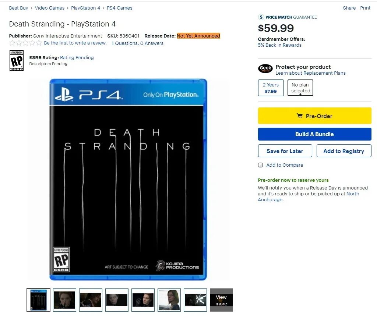Click the main Death Stranding cover image
This screenshot has height=319, width=377.
click(x=128, y=180)
